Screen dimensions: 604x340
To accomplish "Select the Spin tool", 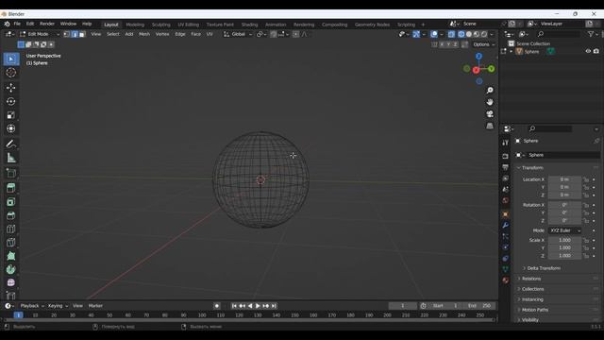I will 11,269.
